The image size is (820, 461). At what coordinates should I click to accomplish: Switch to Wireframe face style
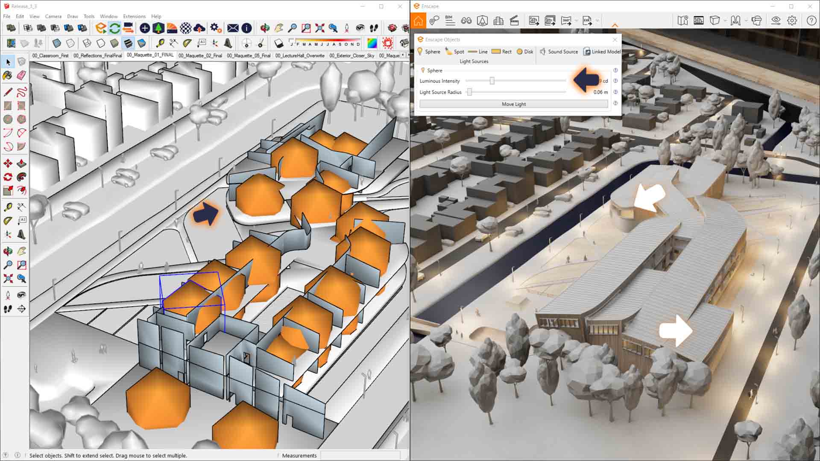[87, 43]
